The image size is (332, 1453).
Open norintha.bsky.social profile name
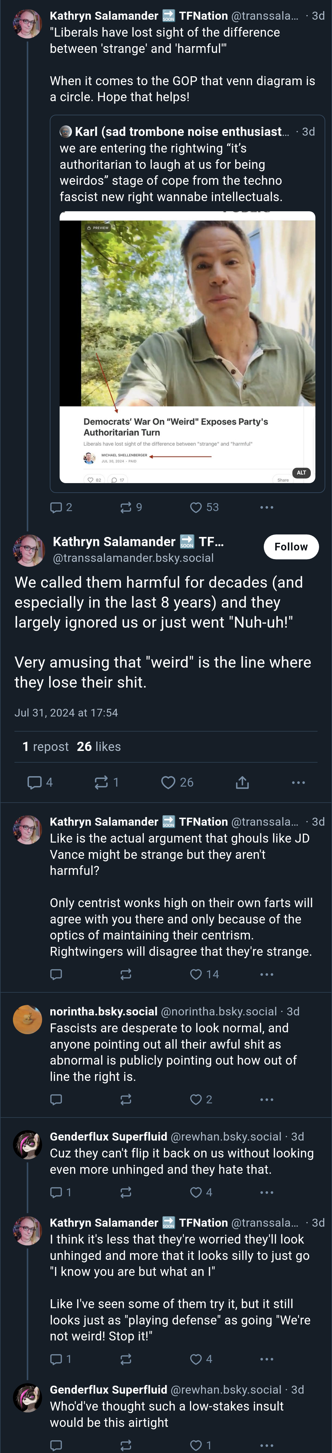click(x=103, y=1011)
